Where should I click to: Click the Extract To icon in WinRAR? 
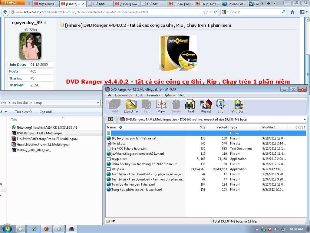pyautogui.click(x=131, y=106)
